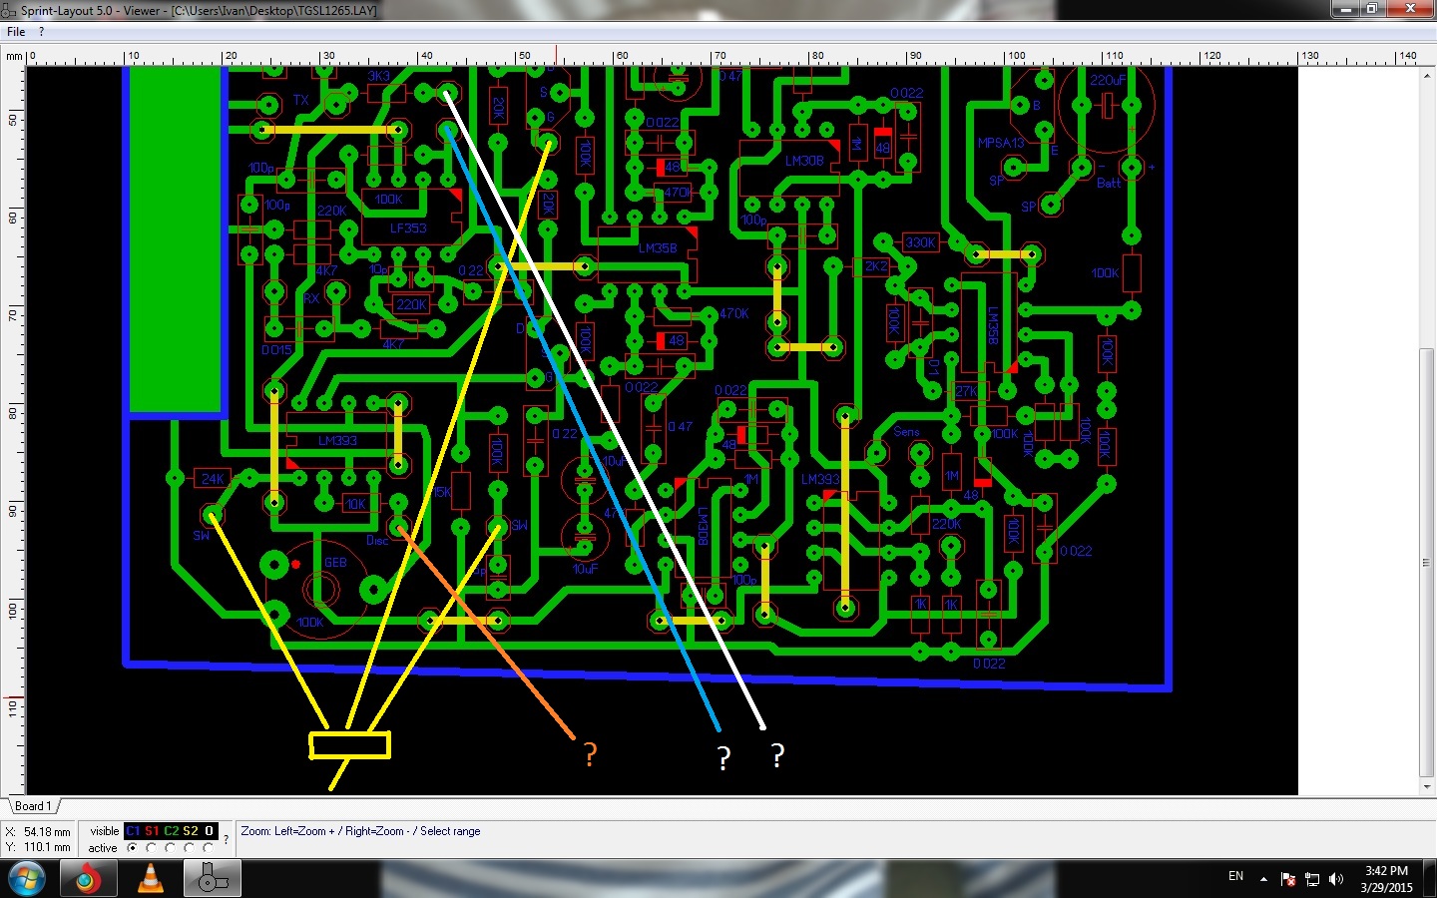The height and width of the screenshot is (898, 1437).
Task: Click the Sens label on the board
Action: [907, 432]
